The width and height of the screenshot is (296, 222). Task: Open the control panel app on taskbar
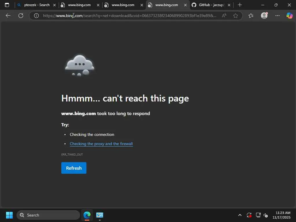point(100,215)
